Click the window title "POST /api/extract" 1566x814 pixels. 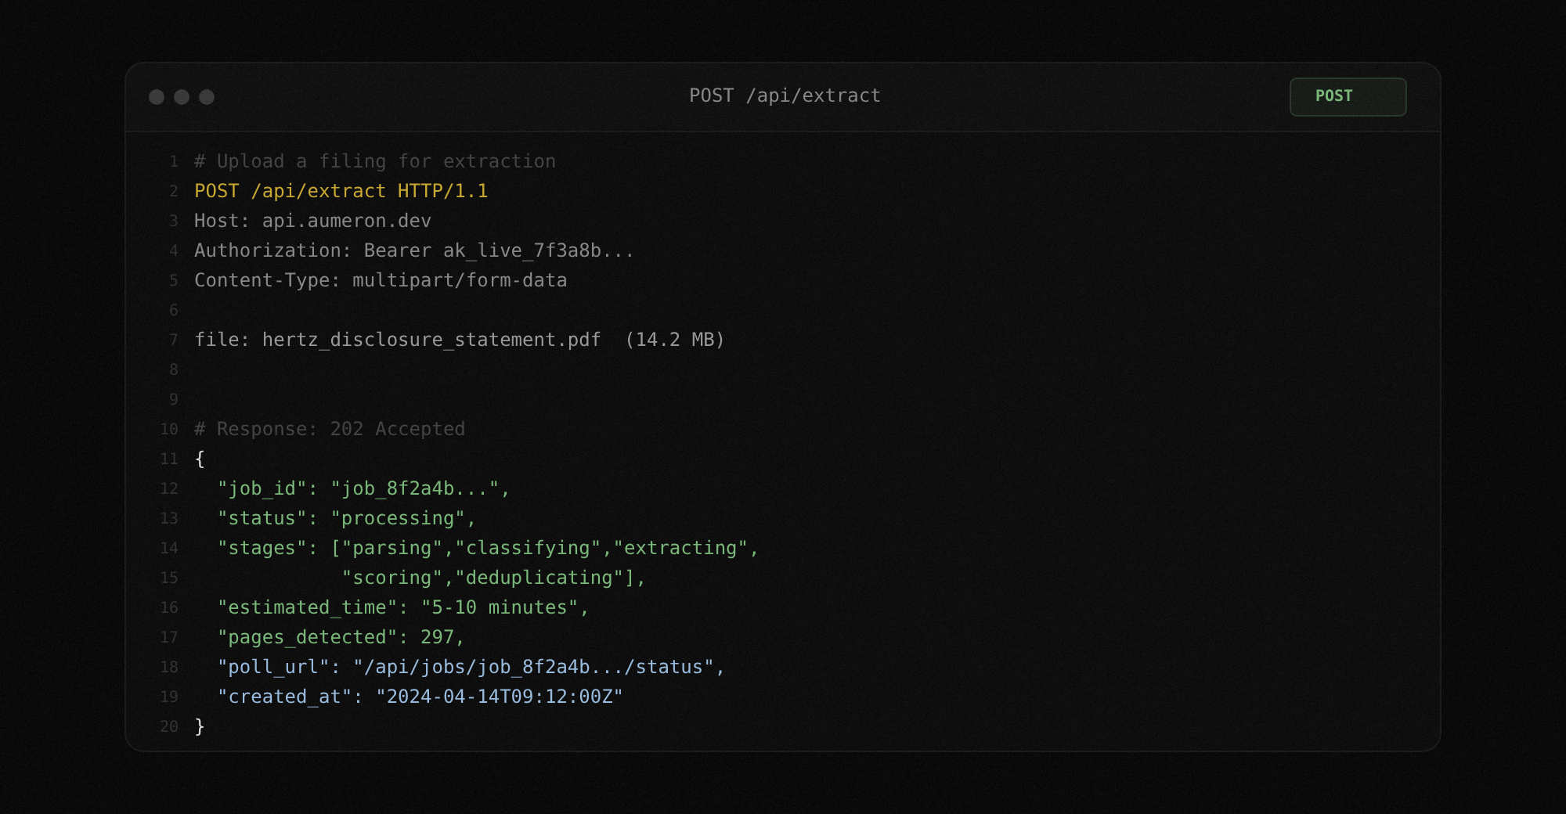pos(785,95)
